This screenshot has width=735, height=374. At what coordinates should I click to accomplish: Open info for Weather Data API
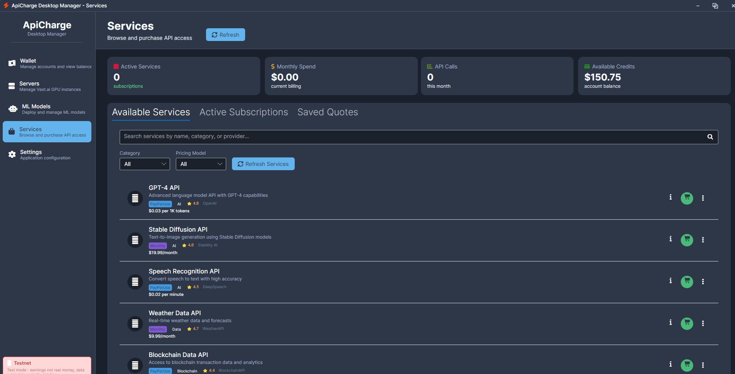click(670, 323)
